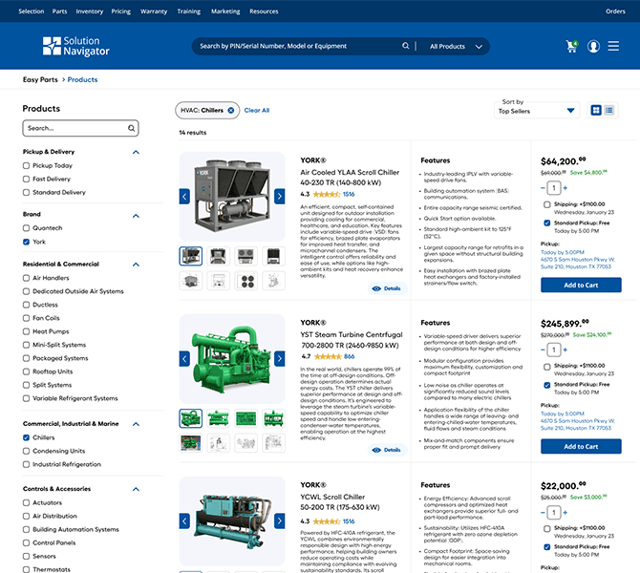Image resolution: width=640 pixels, height=573 pixels.
Task: Check the Condensing Units filter
Action: (26, 451)
